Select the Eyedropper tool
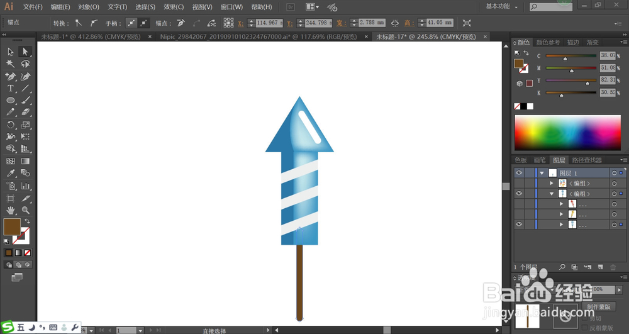 click(11, 173)
